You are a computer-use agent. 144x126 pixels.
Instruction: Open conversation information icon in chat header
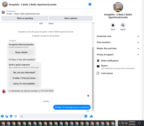[x=90, y=4]
